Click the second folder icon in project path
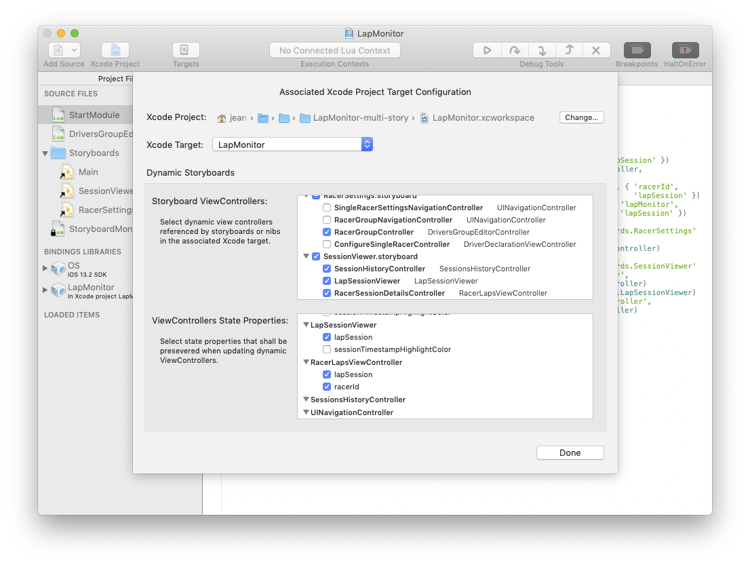750x565 pixels. (284, 118)
